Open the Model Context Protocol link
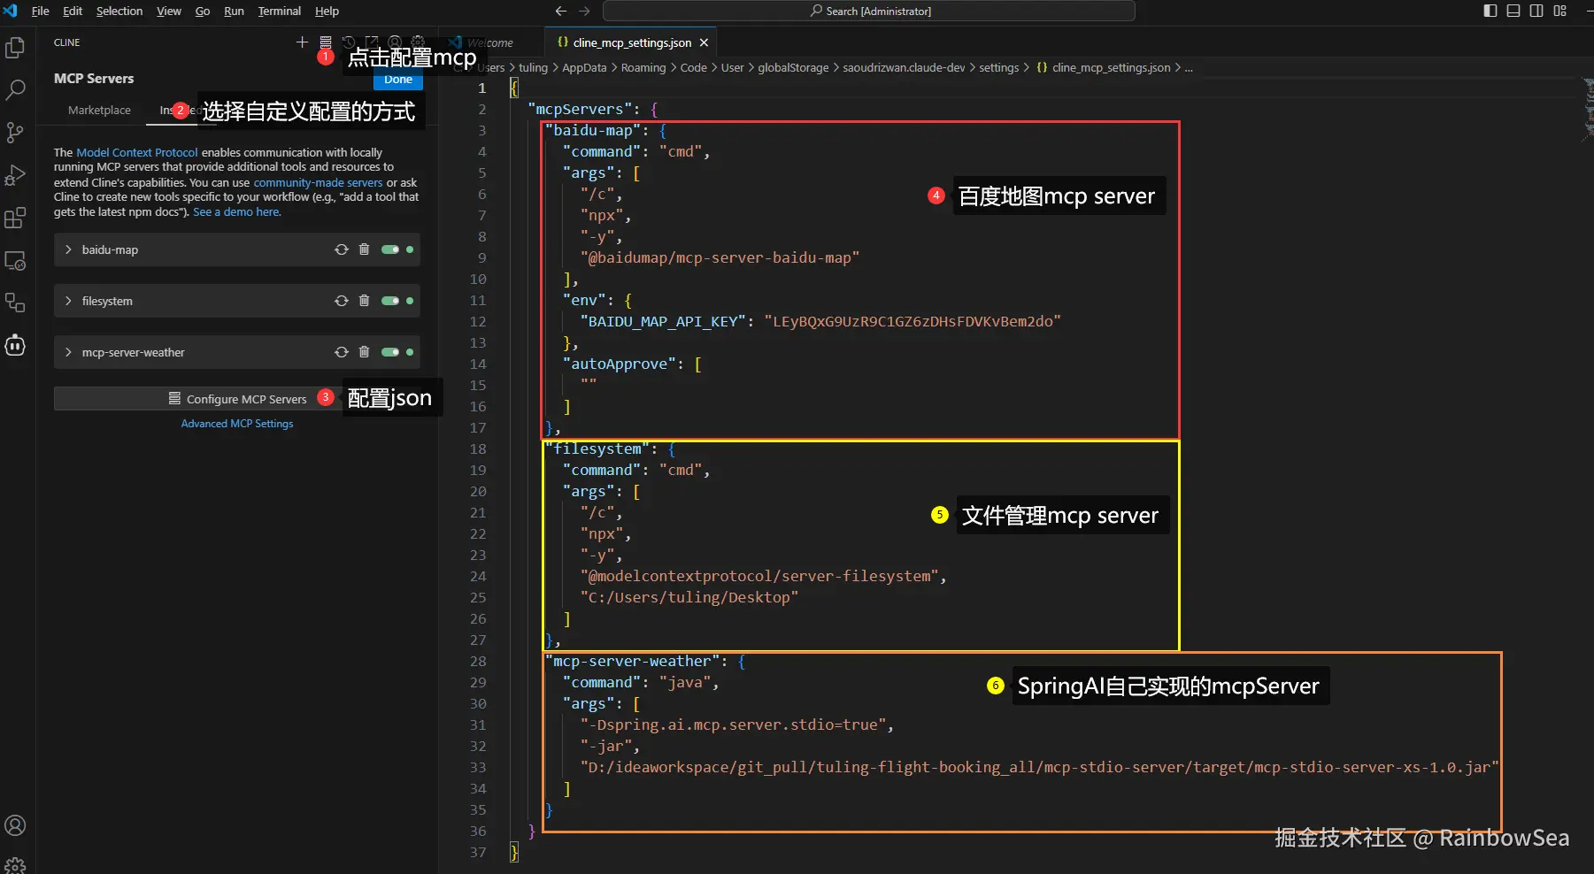The width and height of the screenshot is (1594, 874). click(137, 152)
